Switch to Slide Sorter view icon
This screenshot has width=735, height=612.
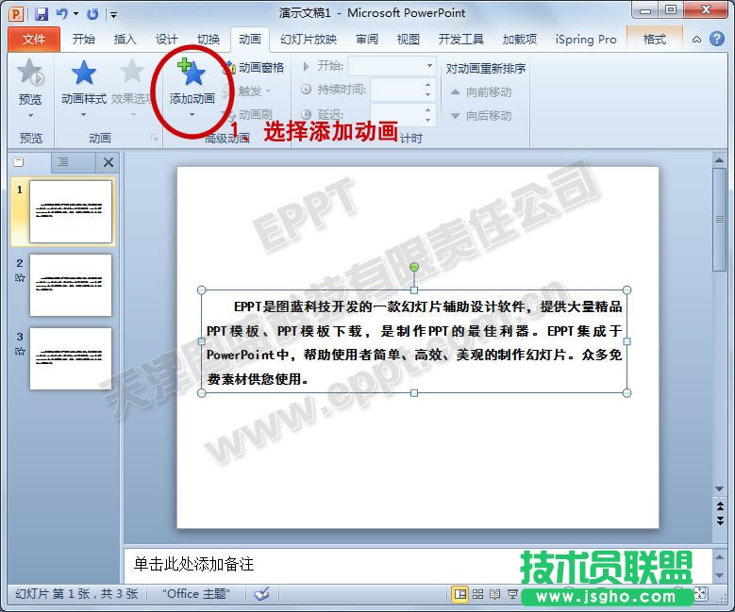click(x=477, y=595)
